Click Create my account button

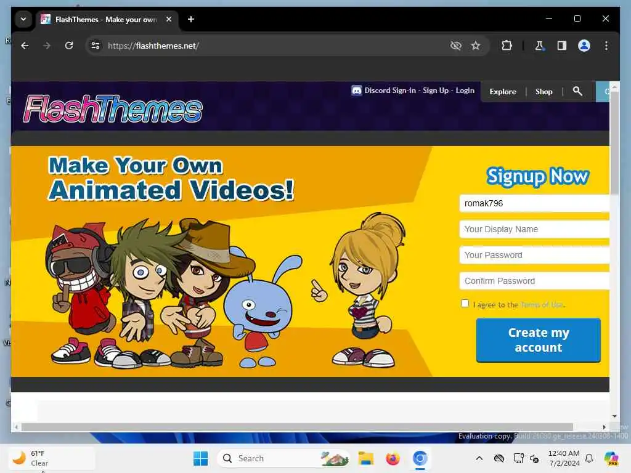click(x=539, y=340)
